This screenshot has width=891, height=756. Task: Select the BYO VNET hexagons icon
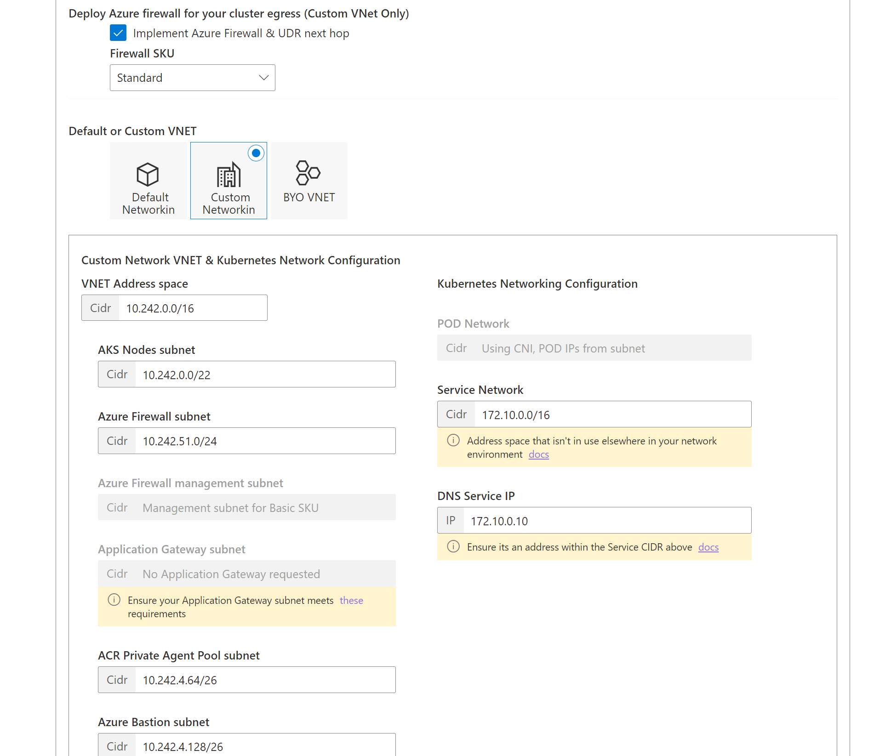click(307, 174)
